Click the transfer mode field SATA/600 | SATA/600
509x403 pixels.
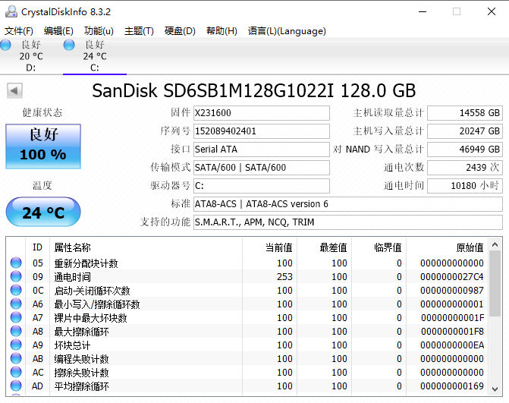262,167
